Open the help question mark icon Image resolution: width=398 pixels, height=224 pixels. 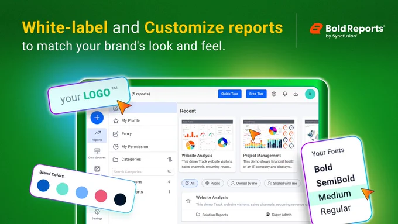pyautogui.click(x=274, y=94)
